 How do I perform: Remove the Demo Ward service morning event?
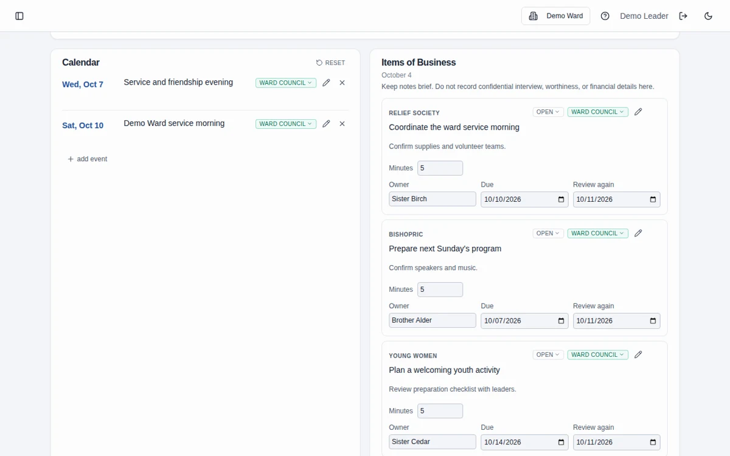point(342,123)
